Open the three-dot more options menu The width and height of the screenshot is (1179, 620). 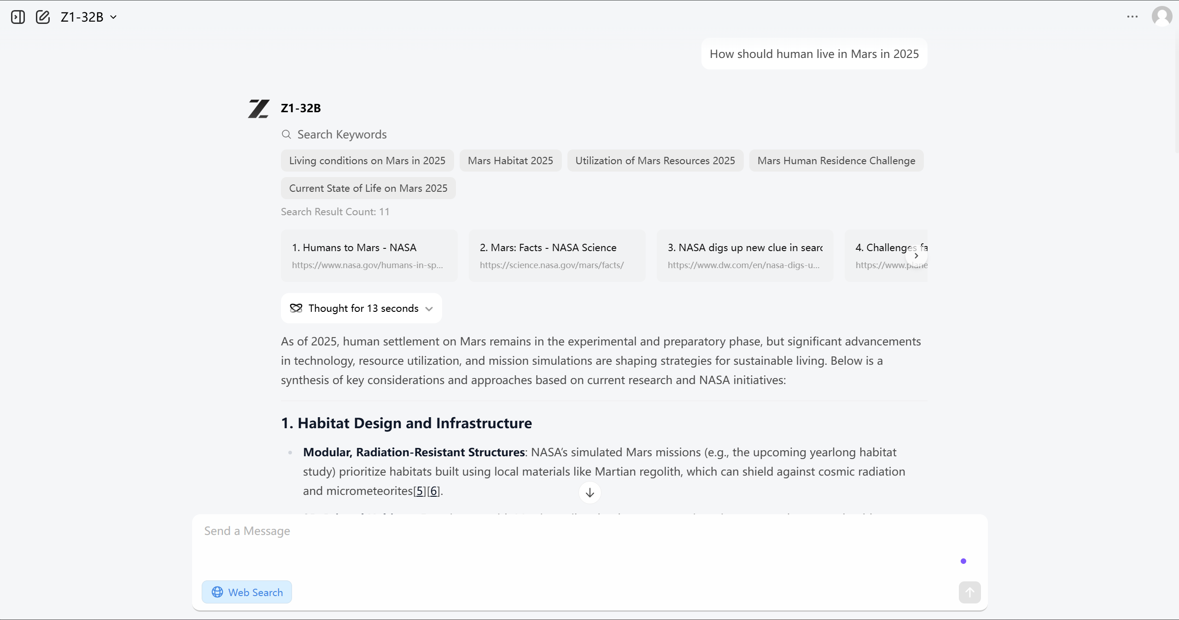[x=1132, y=17]
